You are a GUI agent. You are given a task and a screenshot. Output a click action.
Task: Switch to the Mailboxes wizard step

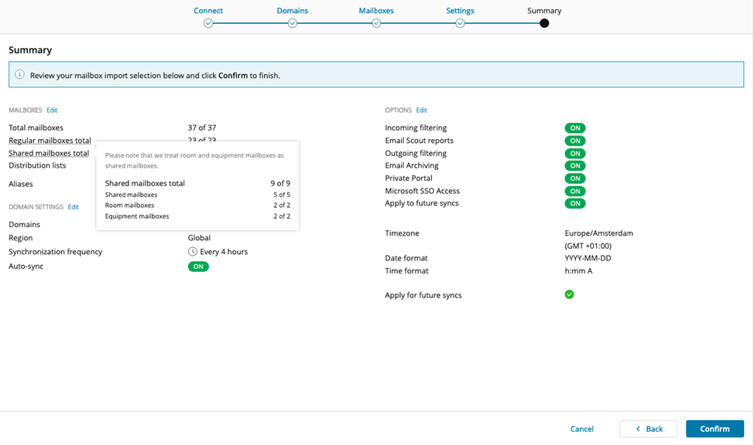tap(376, 11)
